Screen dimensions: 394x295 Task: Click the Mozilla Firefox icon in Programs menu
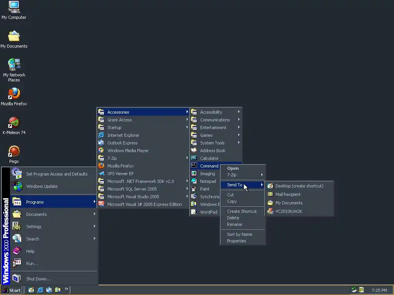pyautogui.click(x=101, y=166)
